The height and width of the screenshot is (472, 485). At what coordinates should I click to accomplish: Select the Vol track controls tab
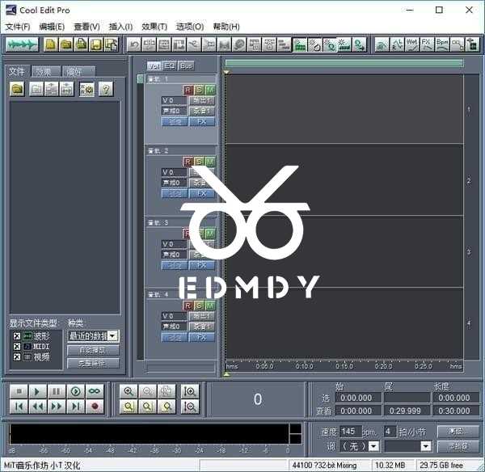click(x=154, y=65)
